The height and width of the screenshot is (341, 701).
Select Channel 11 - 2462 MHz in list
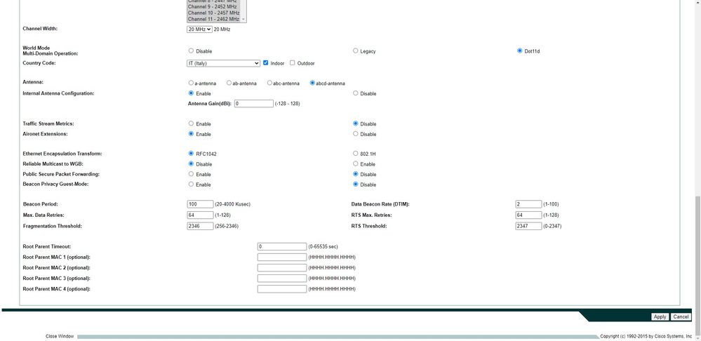(x=214, y=19)
